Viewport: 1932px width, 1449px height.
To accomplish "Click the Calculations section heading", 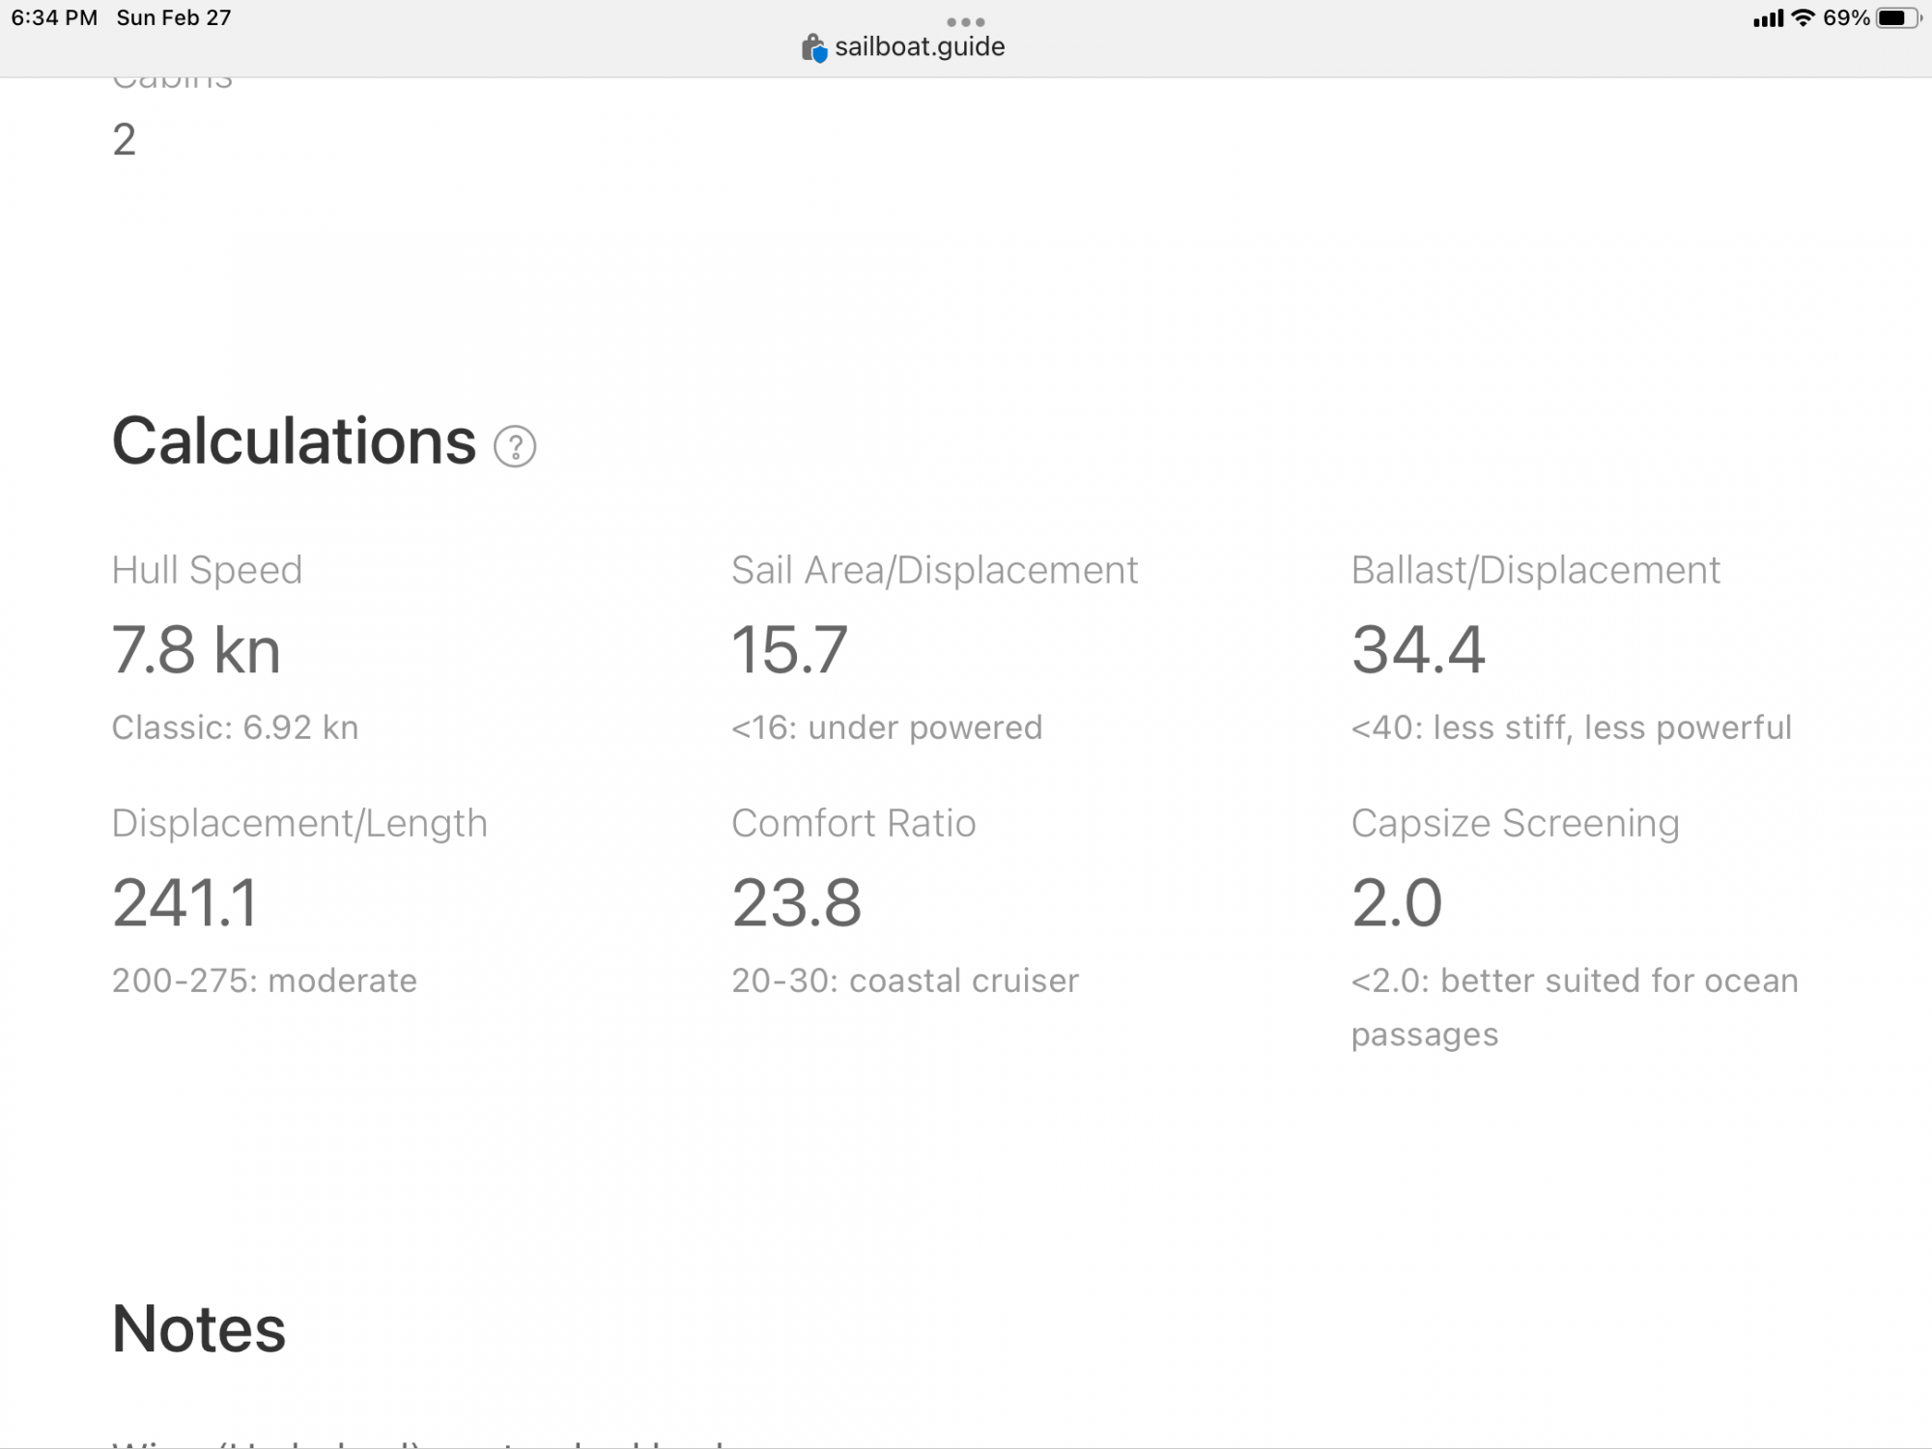I will [294, 441].
